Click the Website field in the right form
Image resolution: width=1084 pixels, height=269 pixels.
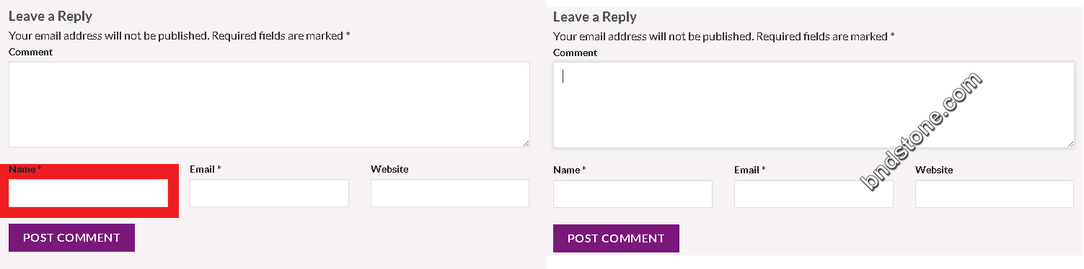click(995, 193)
